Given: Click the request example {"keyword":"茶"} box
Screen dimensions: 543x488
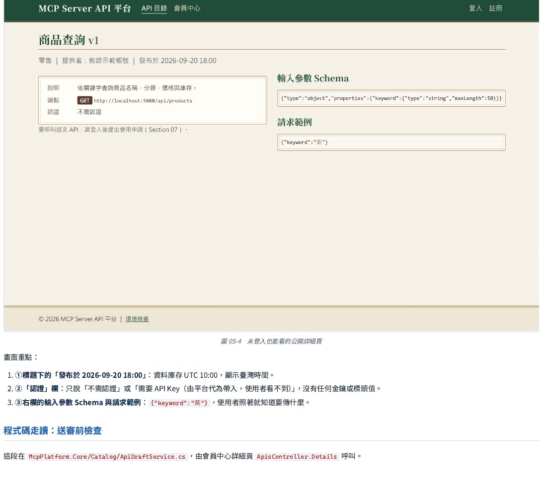Looking at the screenshot, I should point(391,142).
